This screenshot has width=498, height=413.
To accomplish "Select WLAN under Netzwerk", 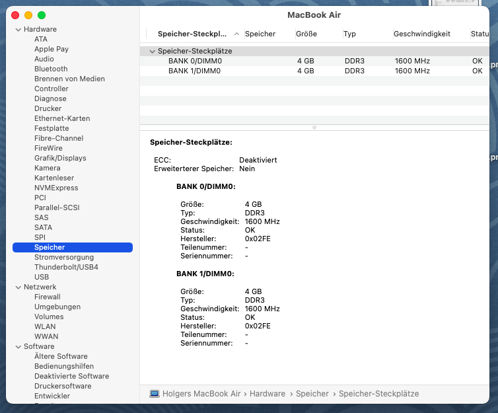I will click(x=45, y=326).
